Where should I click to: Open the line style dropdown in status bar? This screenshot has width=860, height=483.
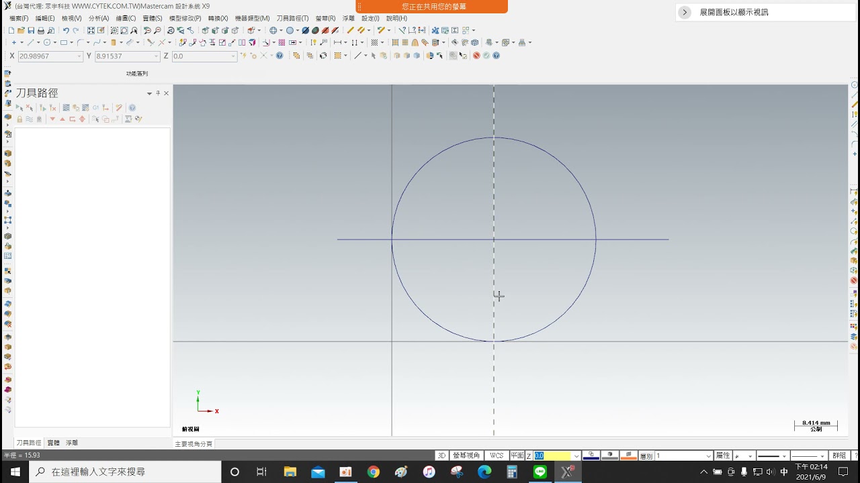[784, 456]
